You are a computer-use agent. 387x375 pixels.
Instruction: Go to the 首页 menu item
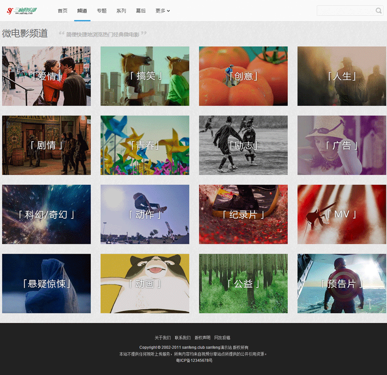click(62, 11)
